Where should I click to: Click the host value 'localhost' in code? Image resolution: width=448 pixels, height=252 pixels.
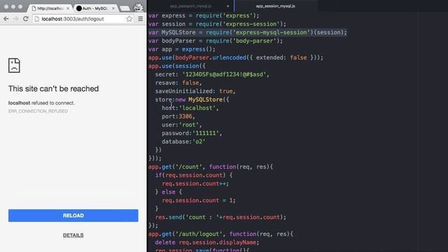[197, 108]
